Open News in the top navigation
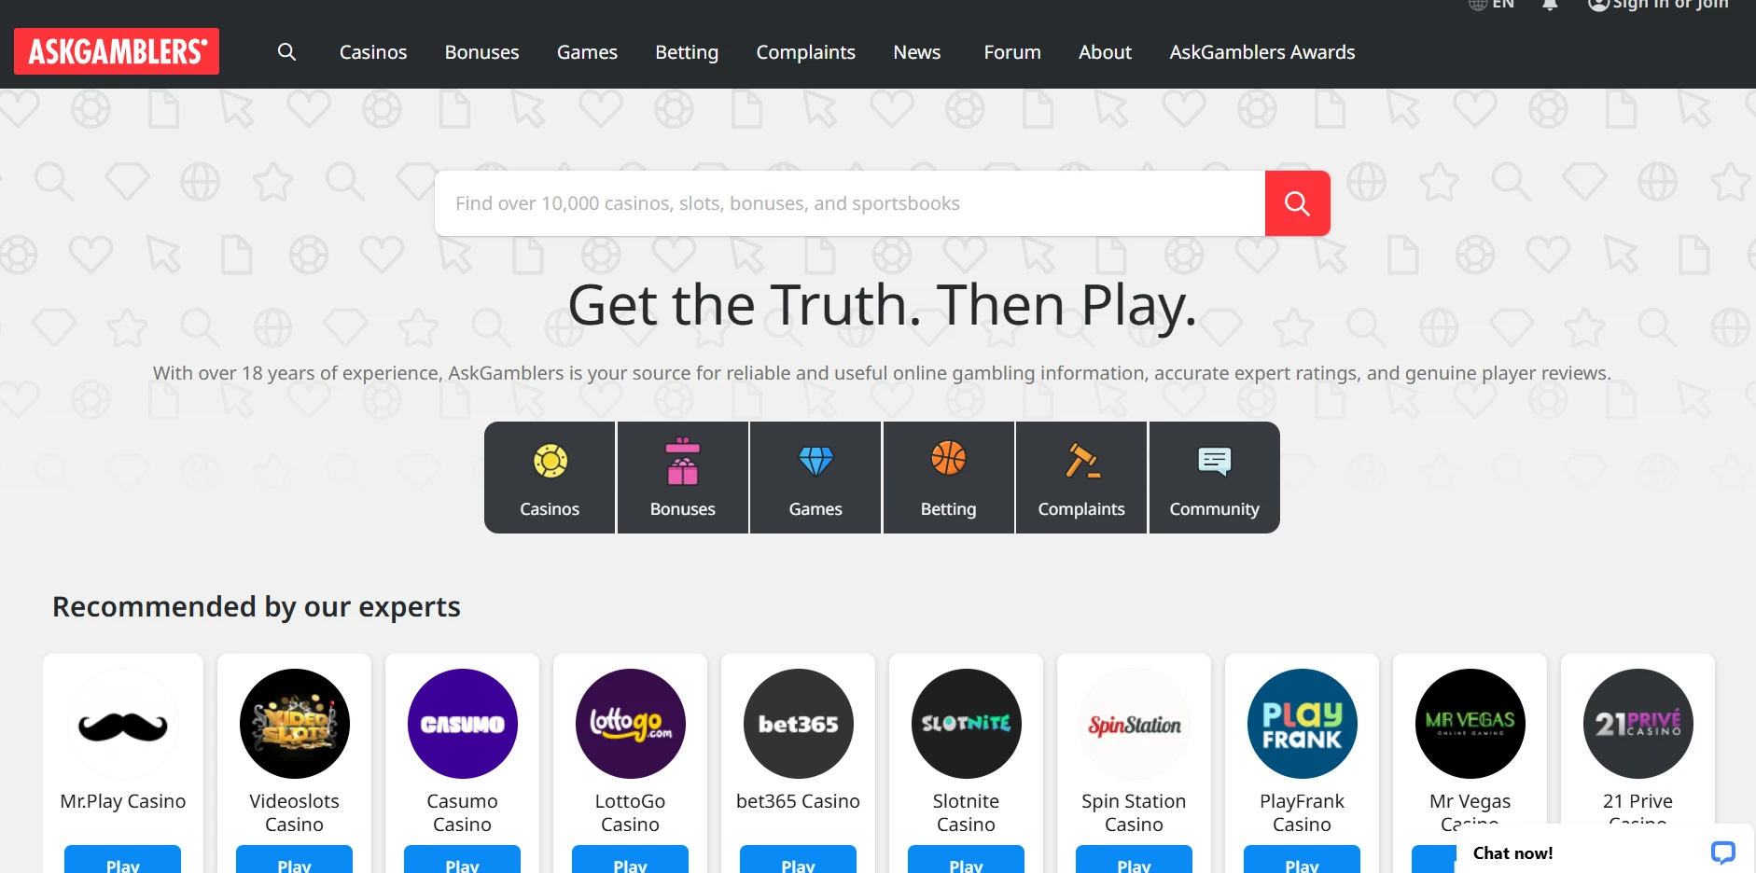Viewport: 1756px width, 873px height. click(x=916, y=52)
